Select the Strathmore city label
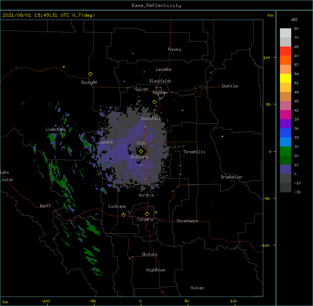 pyautogui.click(x=187, y=221)
